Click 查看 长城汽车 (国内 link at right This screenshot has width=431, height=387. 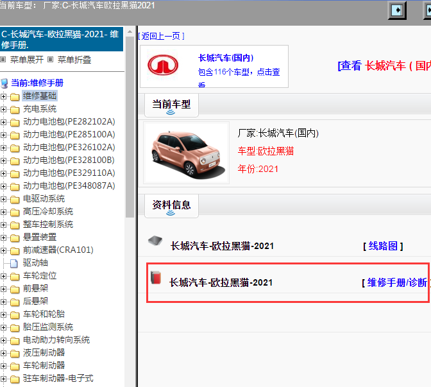tap(384, 65)
